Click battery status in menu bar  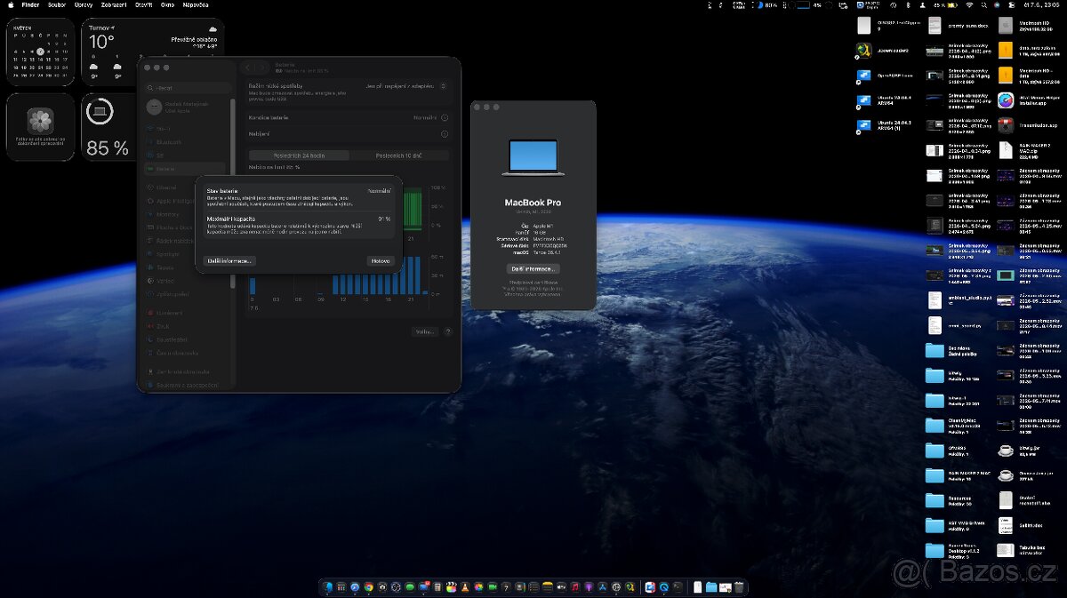click(945, 4)
